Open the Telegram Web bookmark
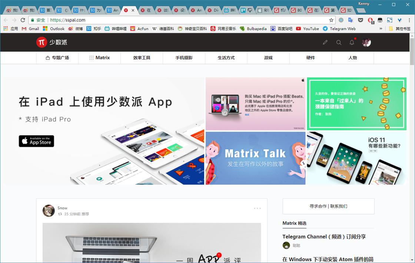415x263 pixels. [339, 28]
